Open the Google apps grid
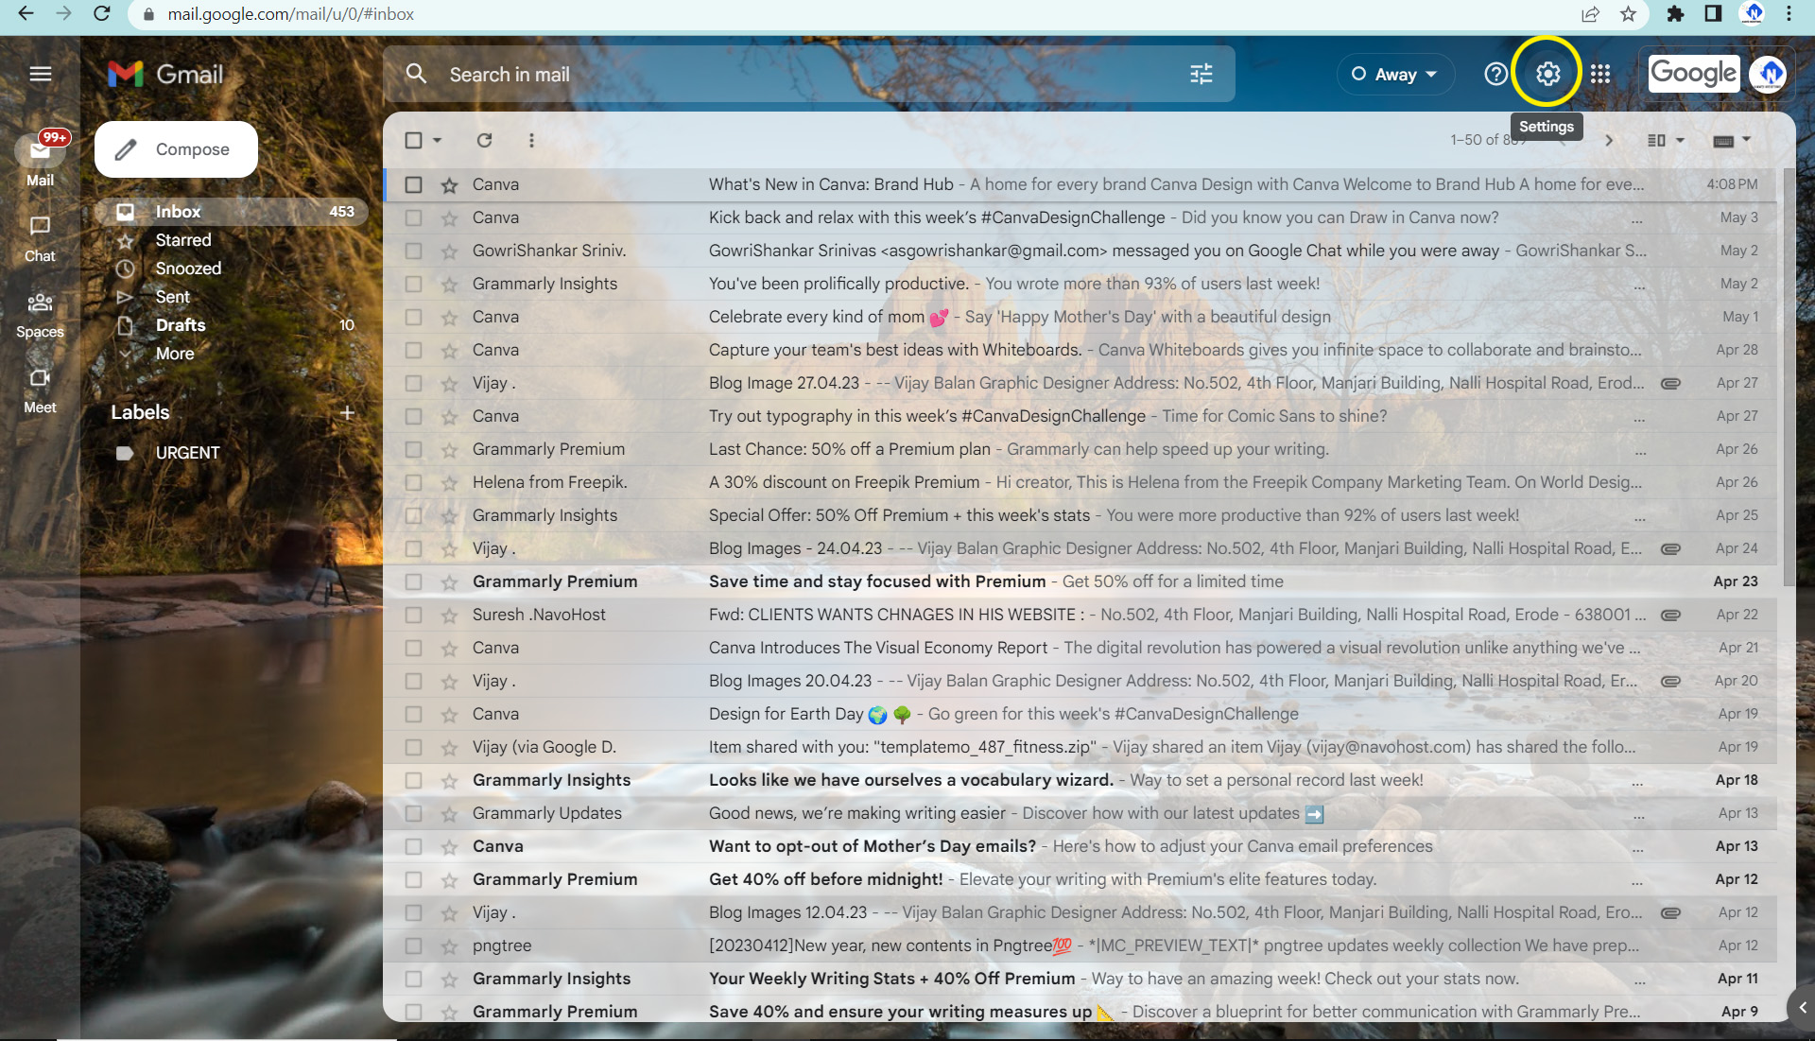The width and height of the screenshot is (1815, 1041). (1599, 74)
